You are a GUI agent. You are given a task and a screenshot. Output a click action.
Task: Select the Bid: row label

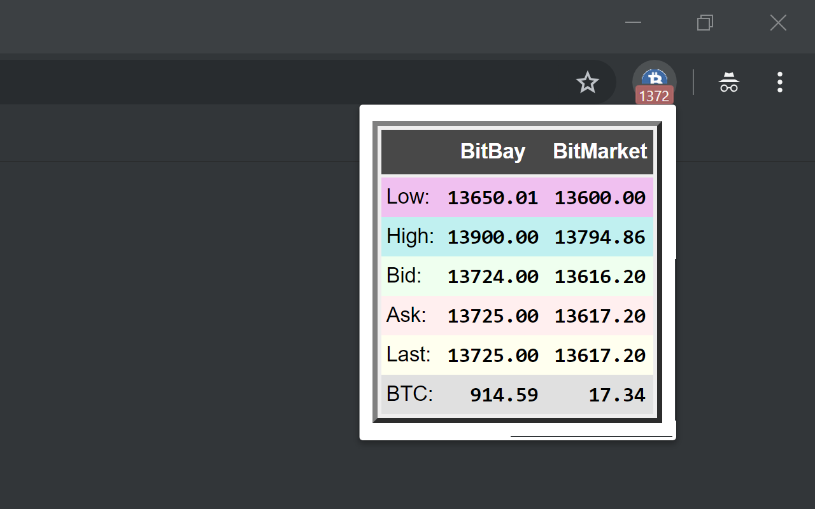click(404, 275)
